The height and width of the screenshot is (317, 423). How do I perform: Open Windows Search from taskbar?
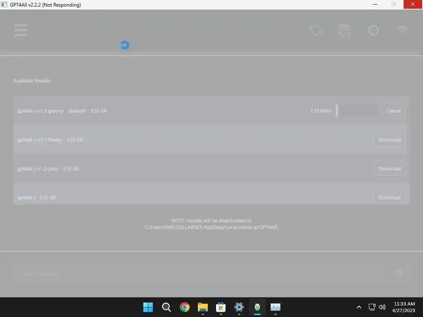pyautogui.click(x=166, y=307)
